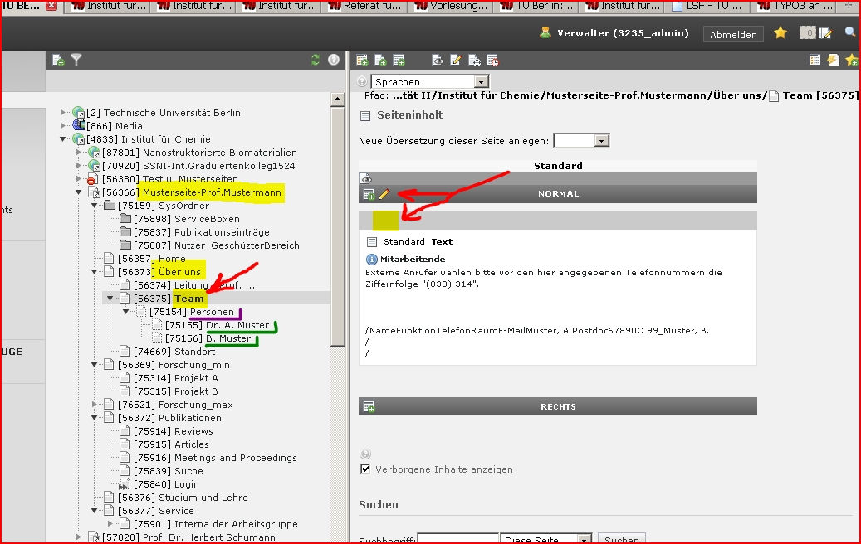Screen dimensions: 861x544
Task: Open the search magnifier in top bar
Action: pos(850,33)
